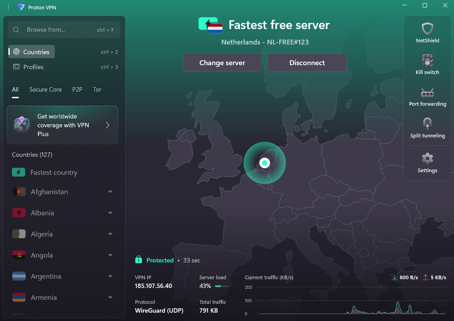Click the green Protected lock icon
The width and height of the screenshot is (454, 321).
pos(139,259)
